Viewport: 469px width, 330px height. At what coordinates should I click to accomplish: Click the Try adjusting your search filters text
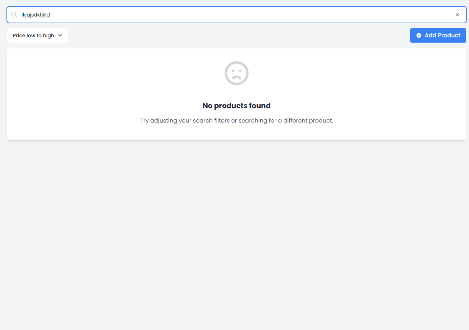point(237,120)
